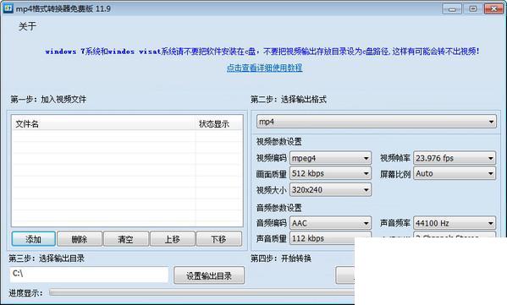Click the 音频参数设置 heading

(278, 208)
